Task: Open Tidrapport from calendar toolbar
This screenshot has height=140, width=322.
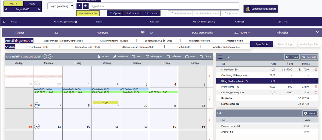Action: click(148, 57)
